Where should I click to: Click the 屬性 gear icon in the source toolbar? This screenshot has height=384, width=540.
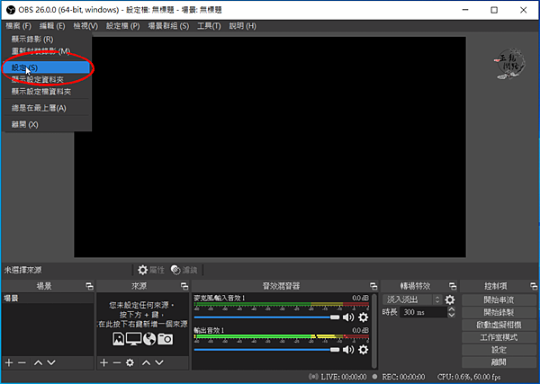142,270
